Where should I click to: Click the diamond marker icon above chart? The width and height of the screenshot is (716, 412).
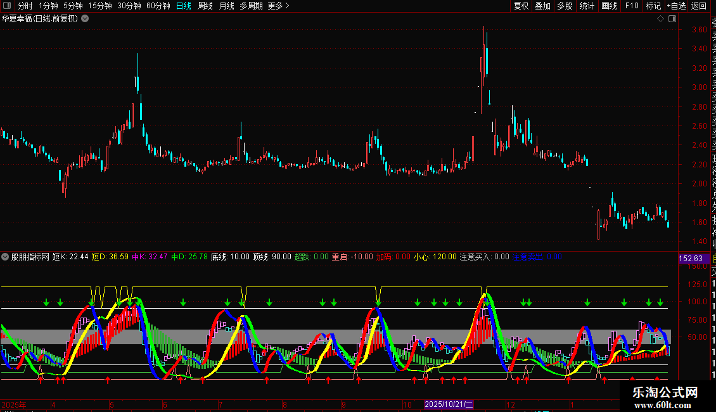[660, 19]
